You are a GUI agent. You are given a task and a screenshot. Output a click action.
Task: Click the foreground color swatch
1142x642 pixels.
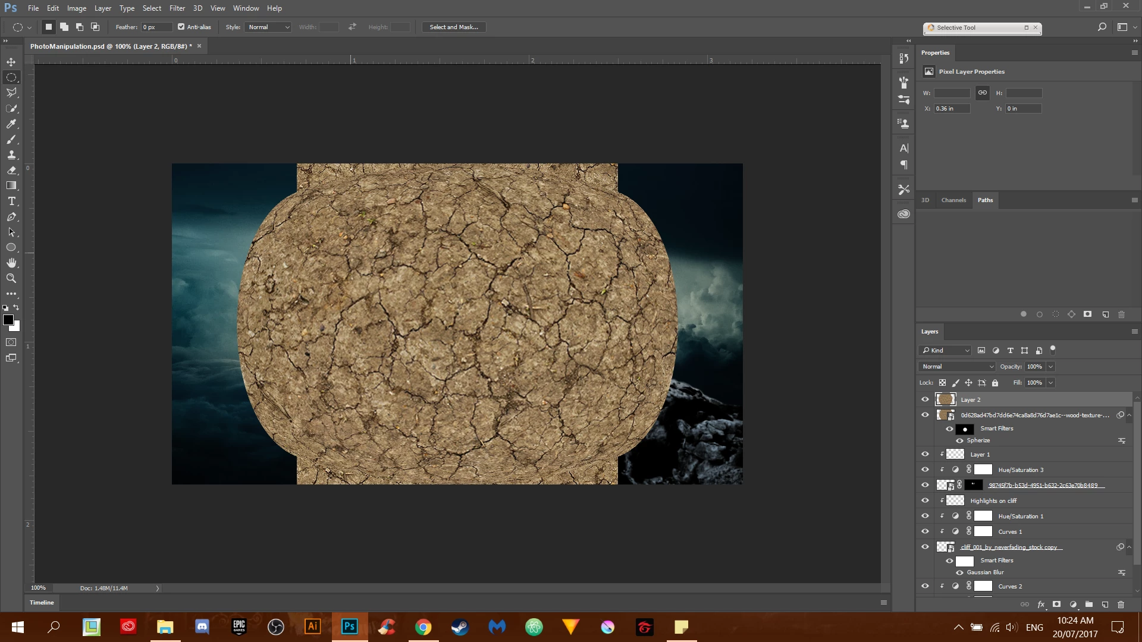(x=8, y=320)
